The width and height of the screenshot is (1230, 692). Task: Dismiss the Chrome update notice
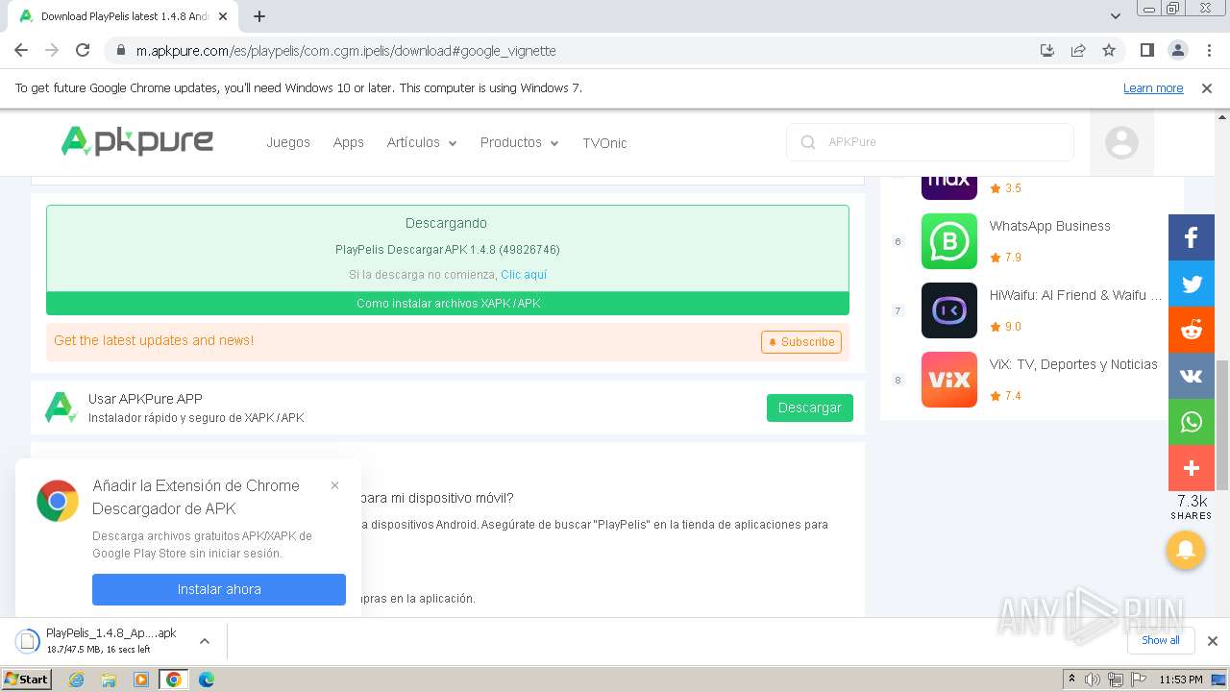[x=1207, y=88]
